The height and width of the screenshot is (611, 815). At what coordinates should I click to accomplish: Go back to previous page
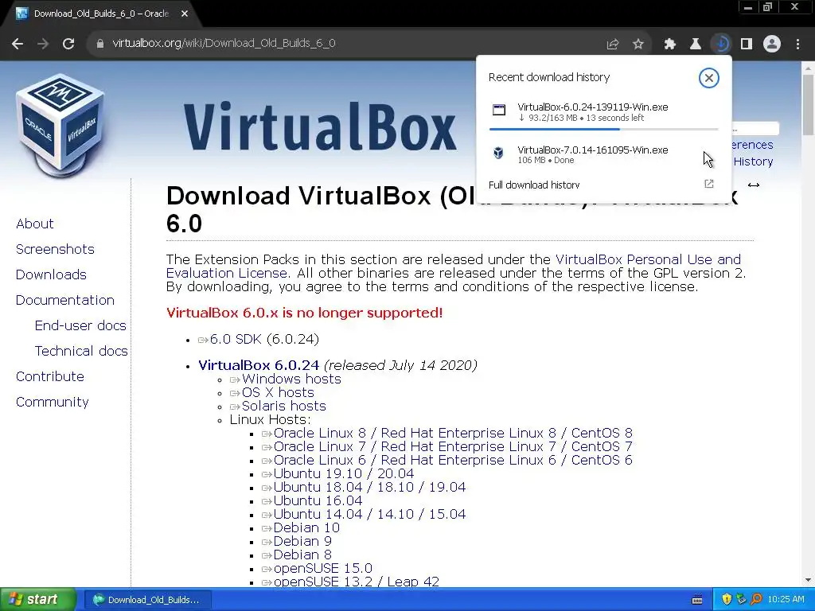[18, 44]
